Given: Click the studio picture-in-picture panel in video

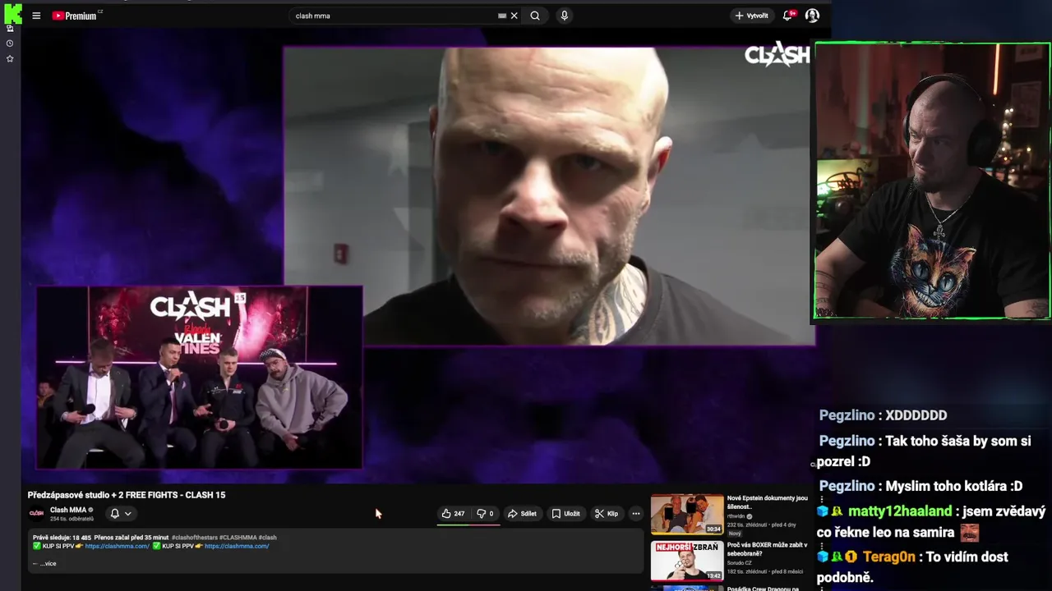Looking at the screenshot, I should click(x=199, y=378).
